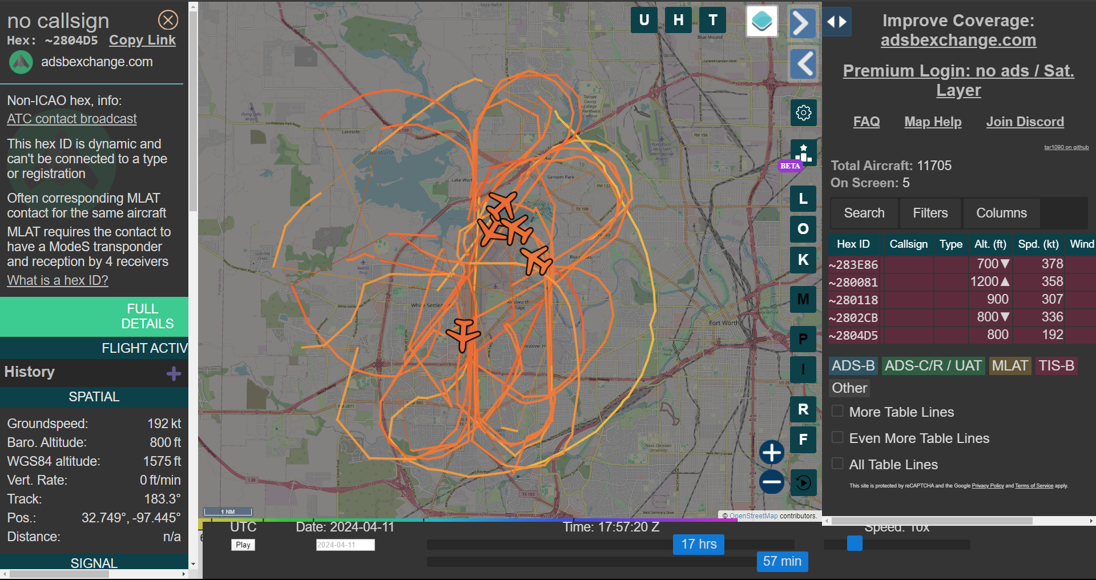Enable Even More Table Lines checkbox

(x=837, y=437)
